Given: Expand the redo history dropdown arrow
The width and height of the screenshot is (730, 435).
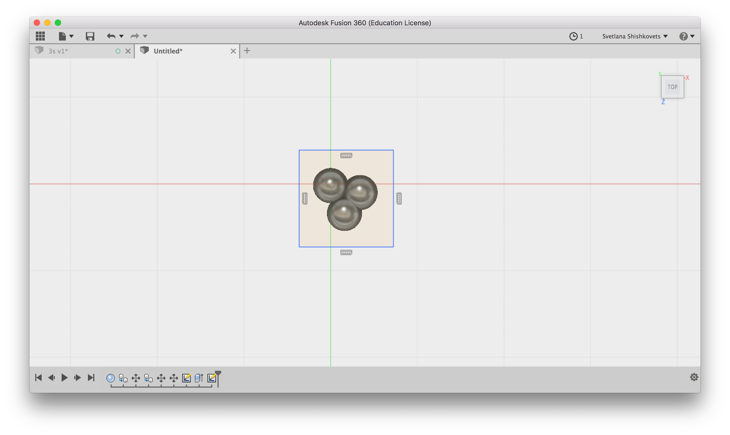Looking at the screenshot, I should tap(145, 36).
